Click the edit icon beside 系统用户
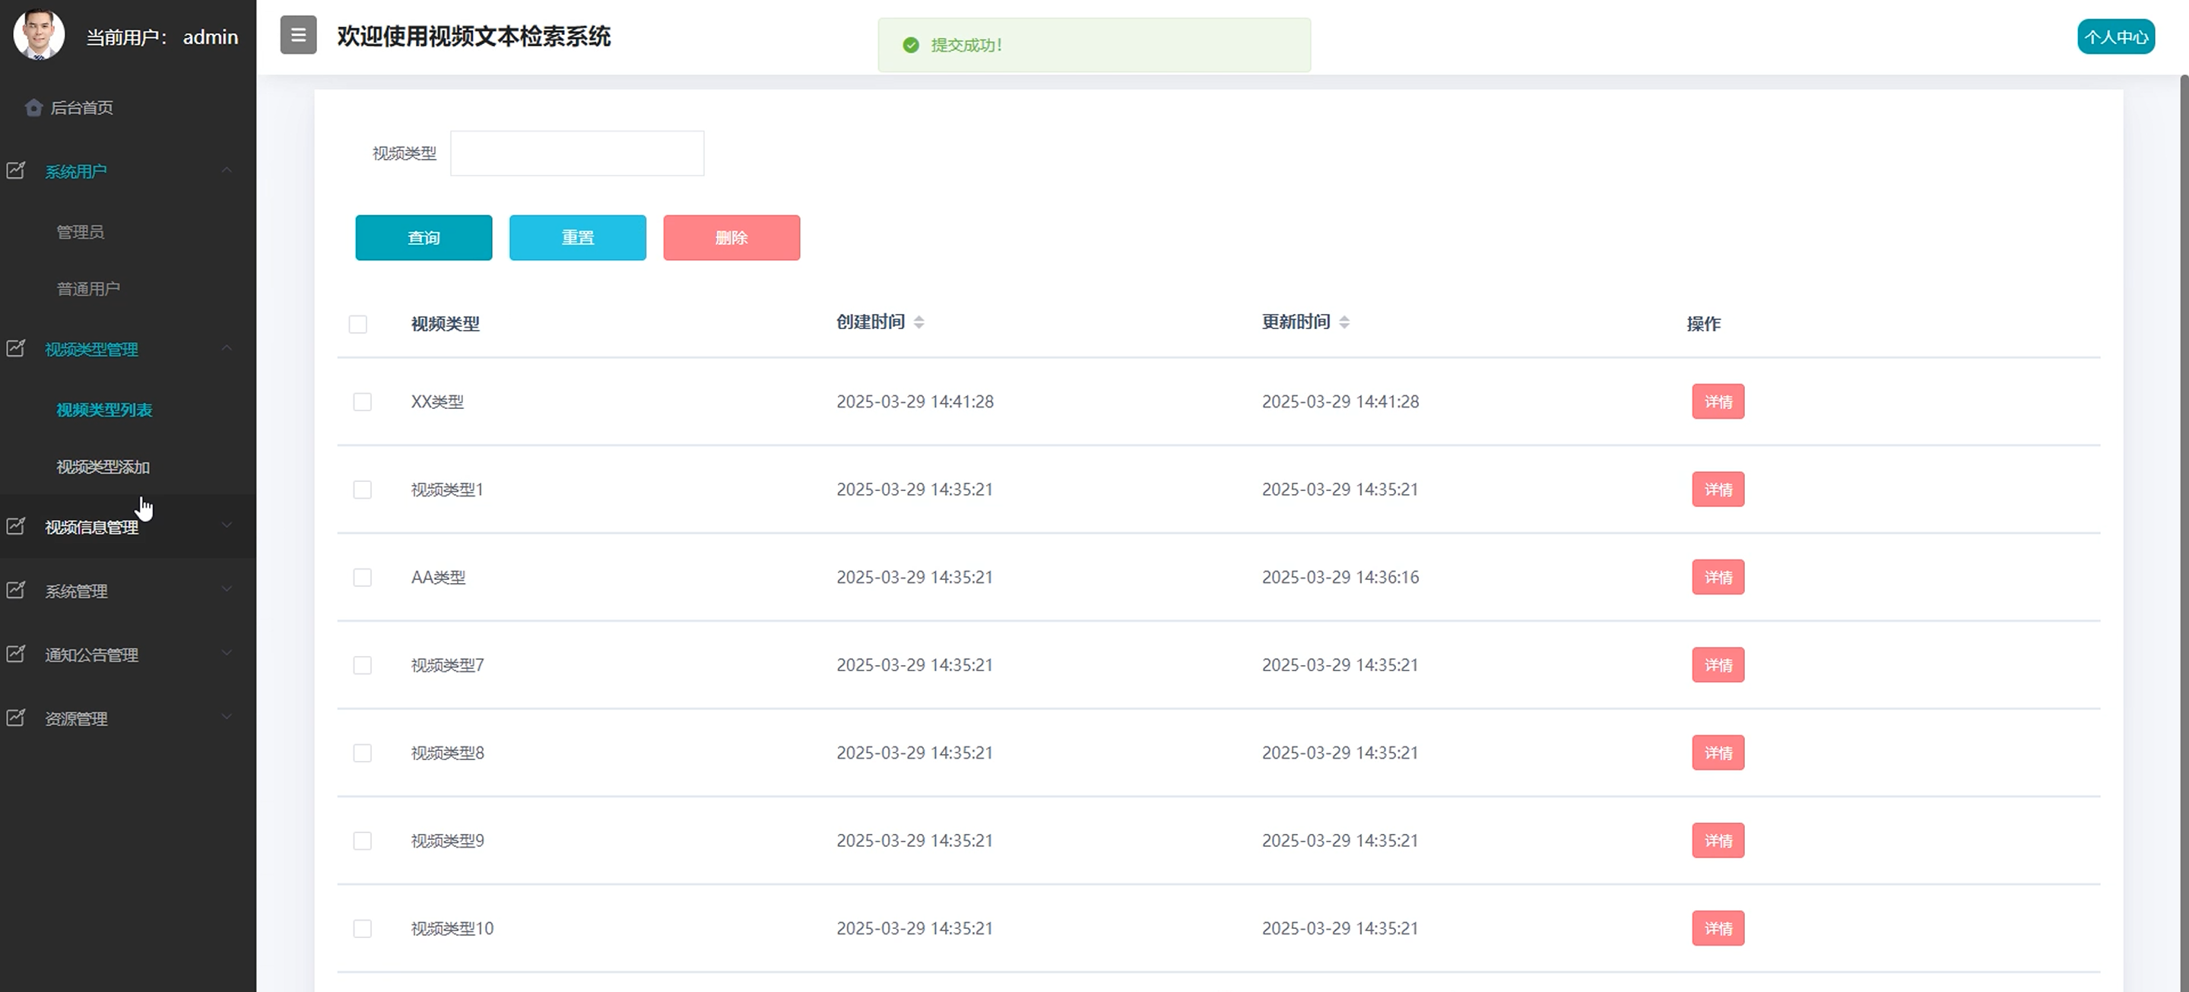The width and height of the screenshot is (2189, 992). point(16,171)
